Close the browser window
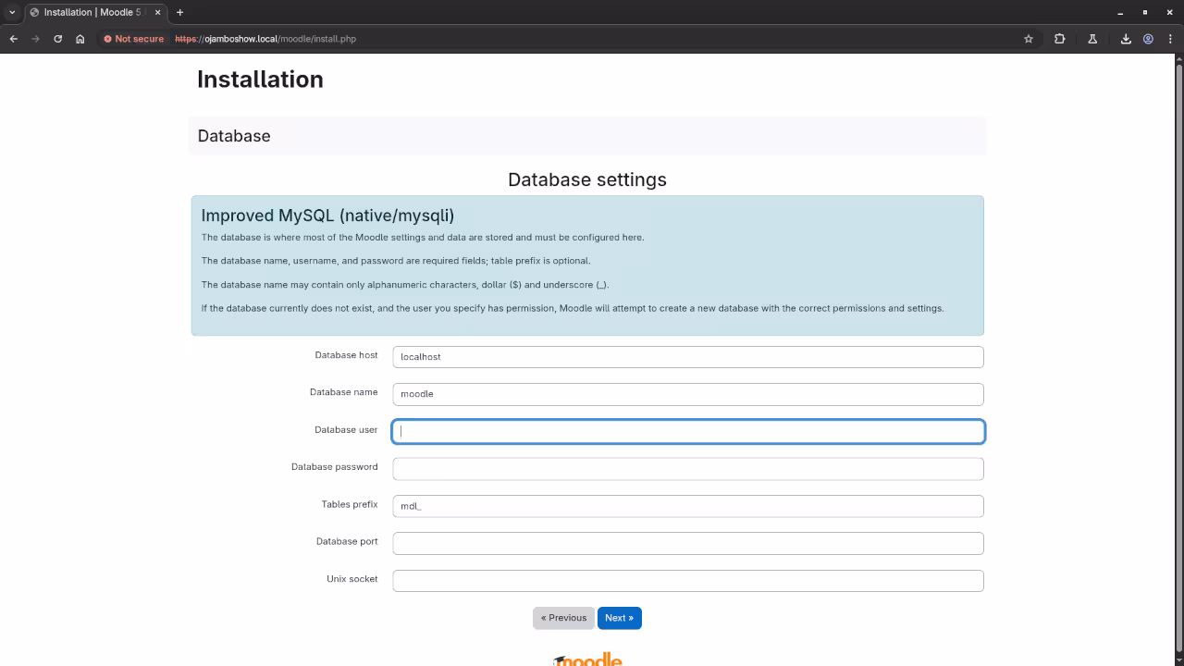Viewport: 1184px width, 666px height. pos(1169,12)
